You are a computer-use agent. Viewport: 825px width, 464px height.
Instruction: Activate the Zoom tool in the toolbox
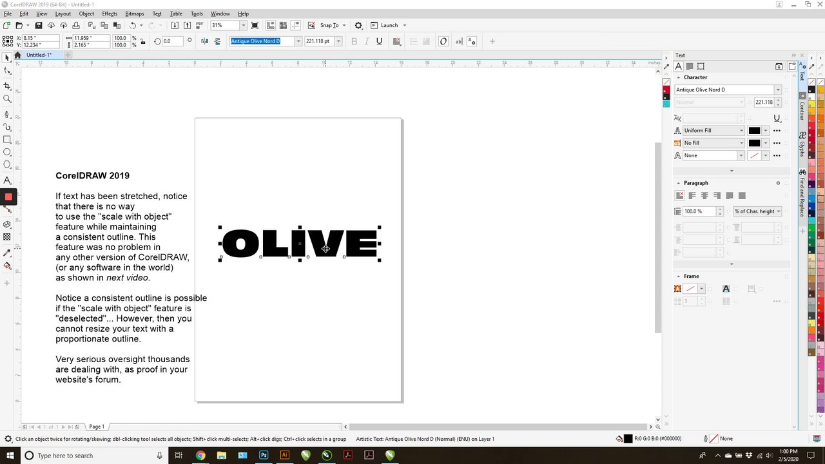(7, 99)
